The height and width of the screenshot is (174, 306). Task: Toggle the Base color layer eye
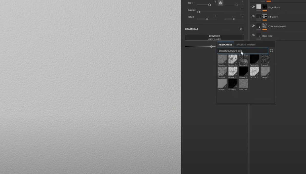point(253,35)
